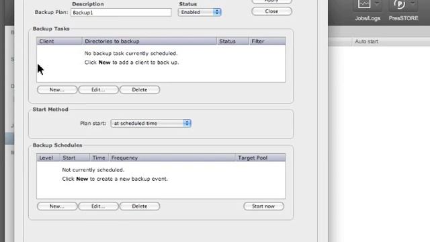The width and height of the screenshot is (430, 242).
Task: Select the Filter column header
Action: [267, 41]
